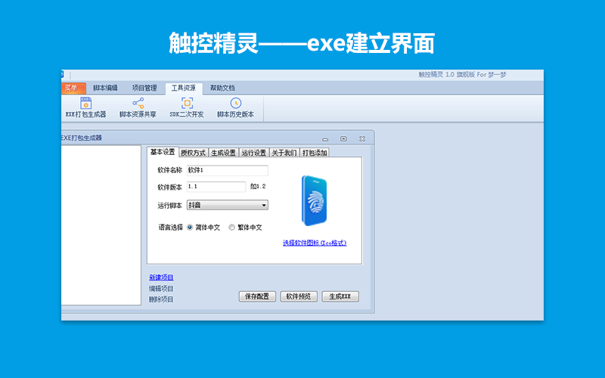The image size is (605, 378).
Task: Click the 保存配置 button
Action: [x=257, y=296]
